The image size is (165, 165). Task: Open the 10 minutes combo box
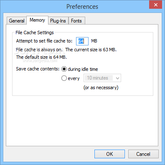(102, 78)
